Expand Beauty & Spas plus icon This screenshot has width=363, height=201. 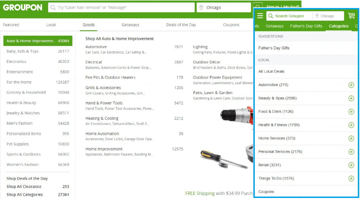point(351,98)
